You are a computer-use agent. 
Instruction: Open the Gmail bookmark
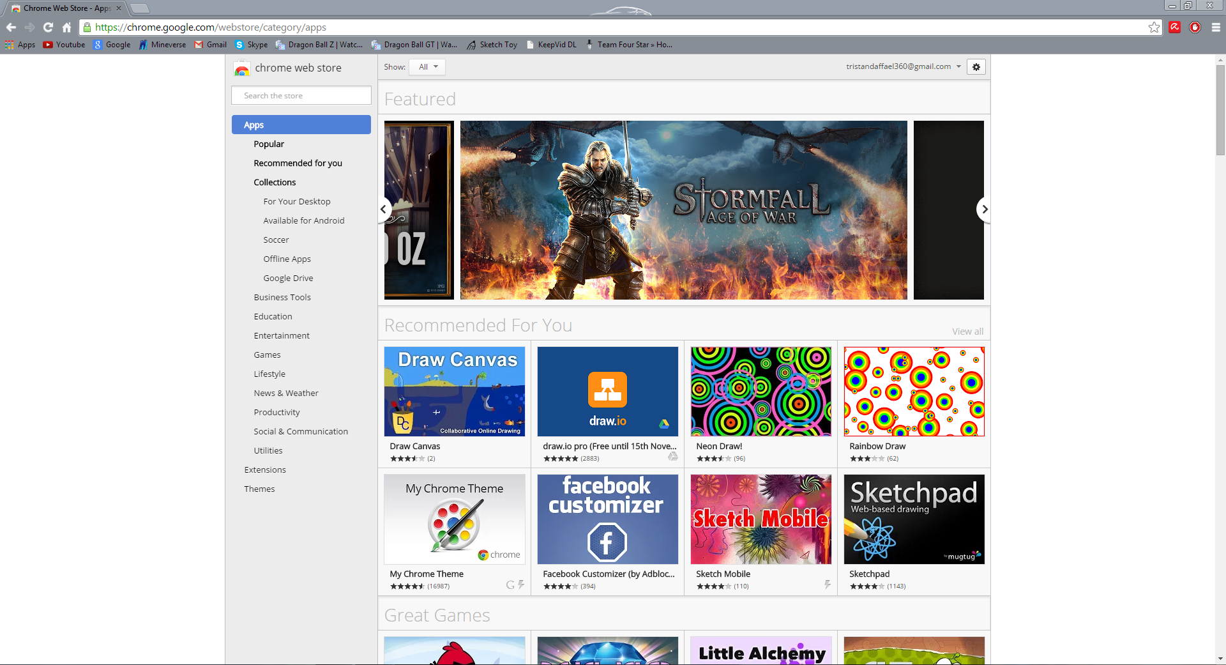pyautogui.click(x=211, y=45)
